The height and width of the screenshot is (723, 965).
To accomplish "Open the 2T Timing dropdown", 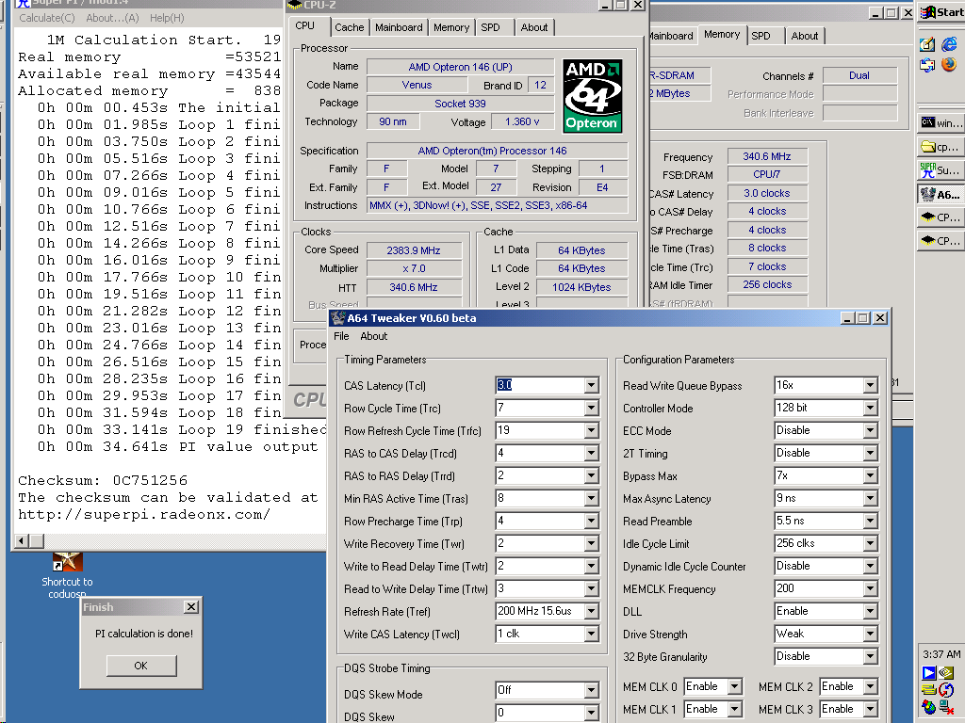I will coord(870,454).
